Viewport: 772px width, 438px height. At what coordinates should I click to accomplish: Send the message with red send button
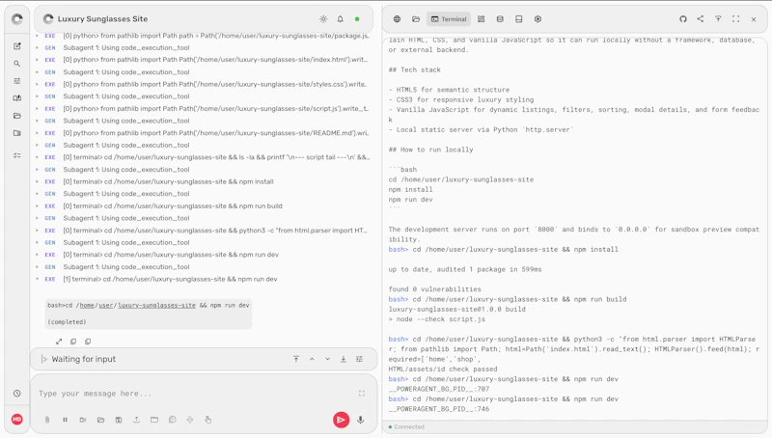pos(341,420)
